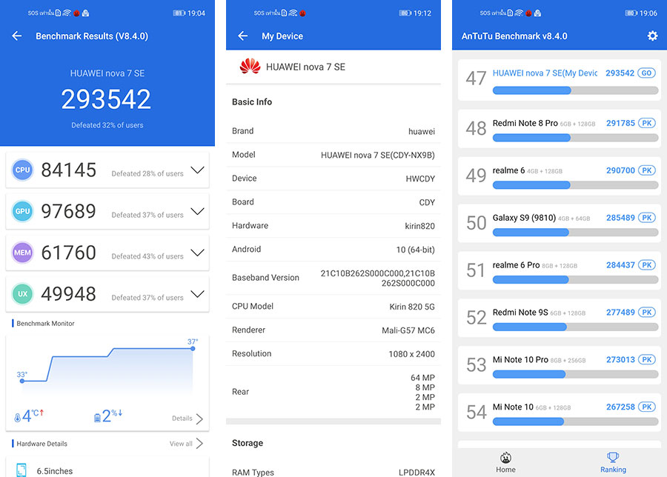Expand the UX score 49948 details
This screenshot has width=667, height=477.
pyautogui.click(x=197, y=294)
